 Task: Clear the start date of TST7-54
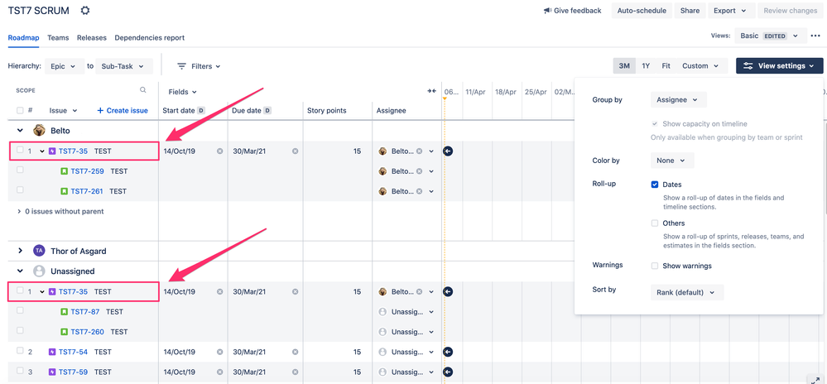pos(220,352)
